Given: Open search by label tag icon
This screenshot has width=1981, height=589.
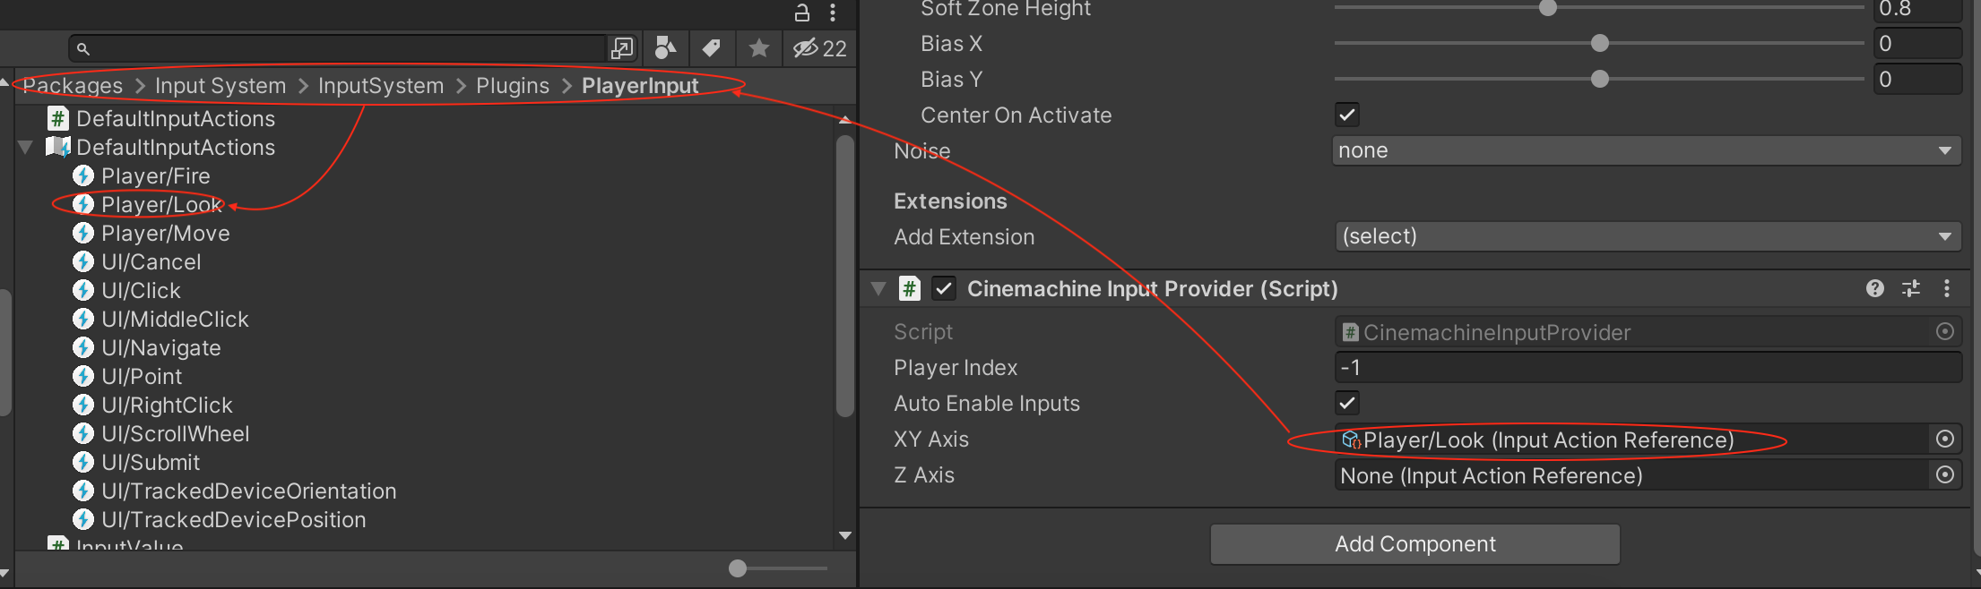Looking at the screenshot, I should click(x=712, y=48).
